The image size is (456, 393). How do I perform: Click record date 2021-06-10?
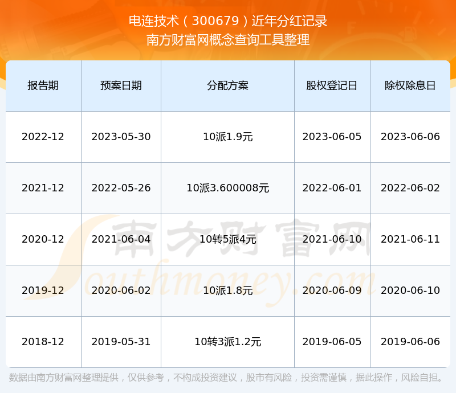coord(332,239)
